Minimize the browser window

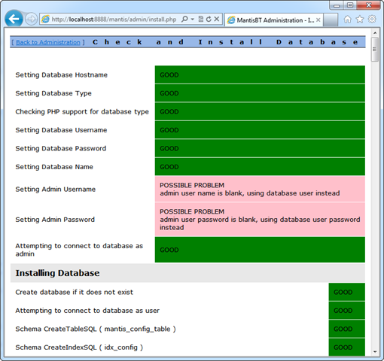tap(337, 5)
